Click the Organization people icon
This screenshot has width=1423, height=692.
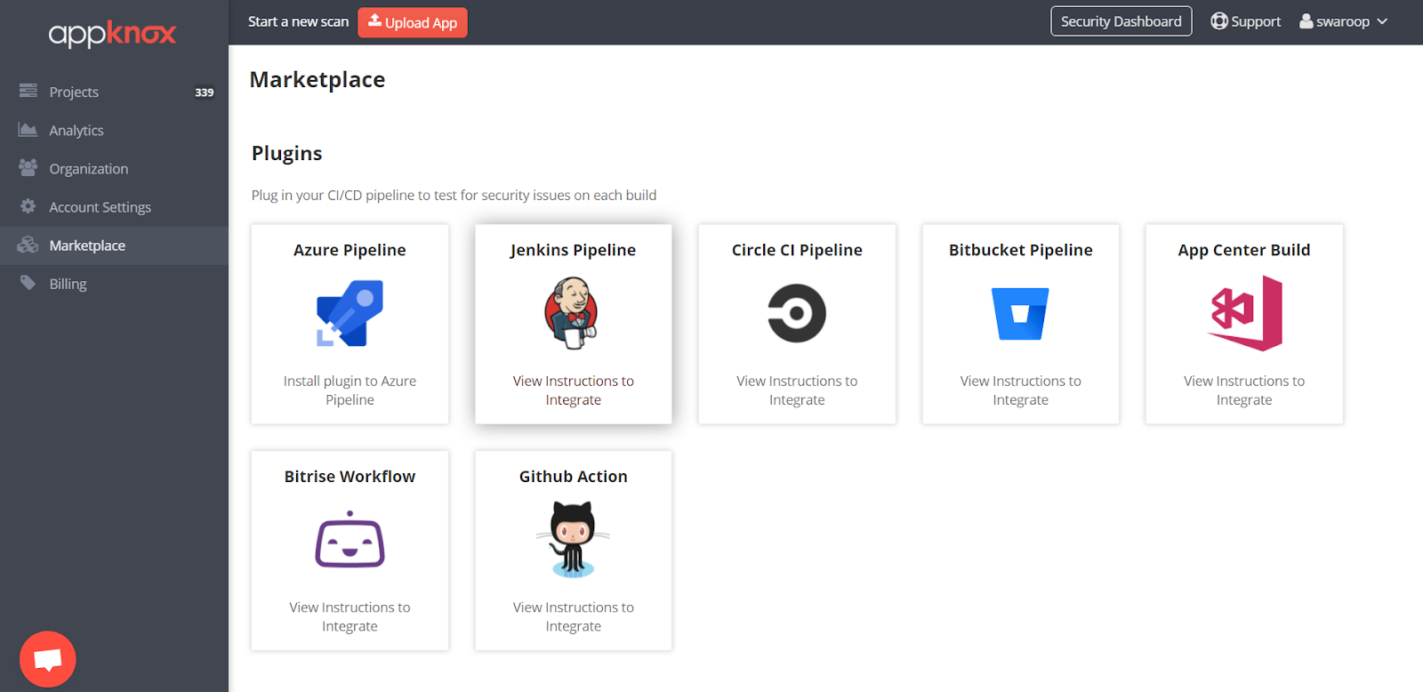28,167
